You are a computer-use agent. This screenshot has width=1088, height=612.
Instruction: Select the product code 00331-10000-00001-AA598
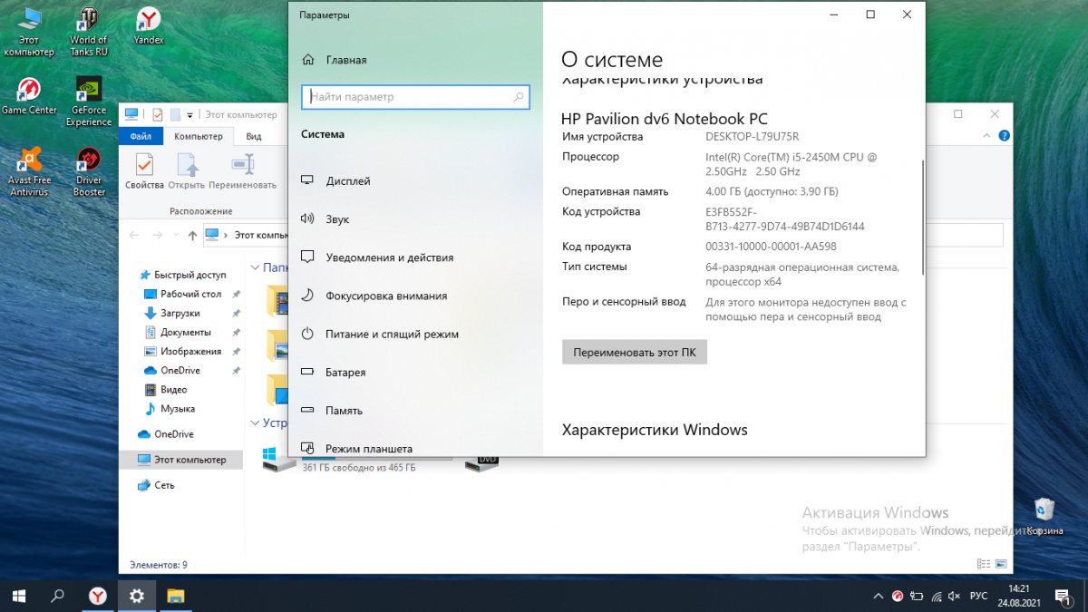click(x=771, y=247)
